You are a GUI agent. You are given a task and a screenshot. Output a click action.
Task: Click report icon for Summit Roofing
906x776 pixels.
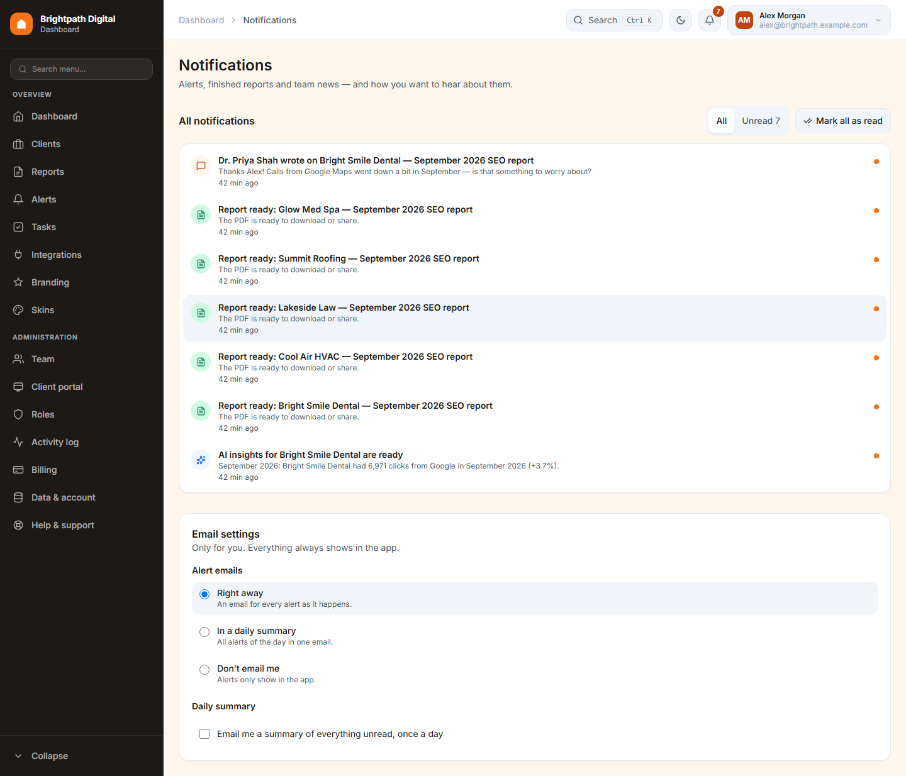click(201, 264)
